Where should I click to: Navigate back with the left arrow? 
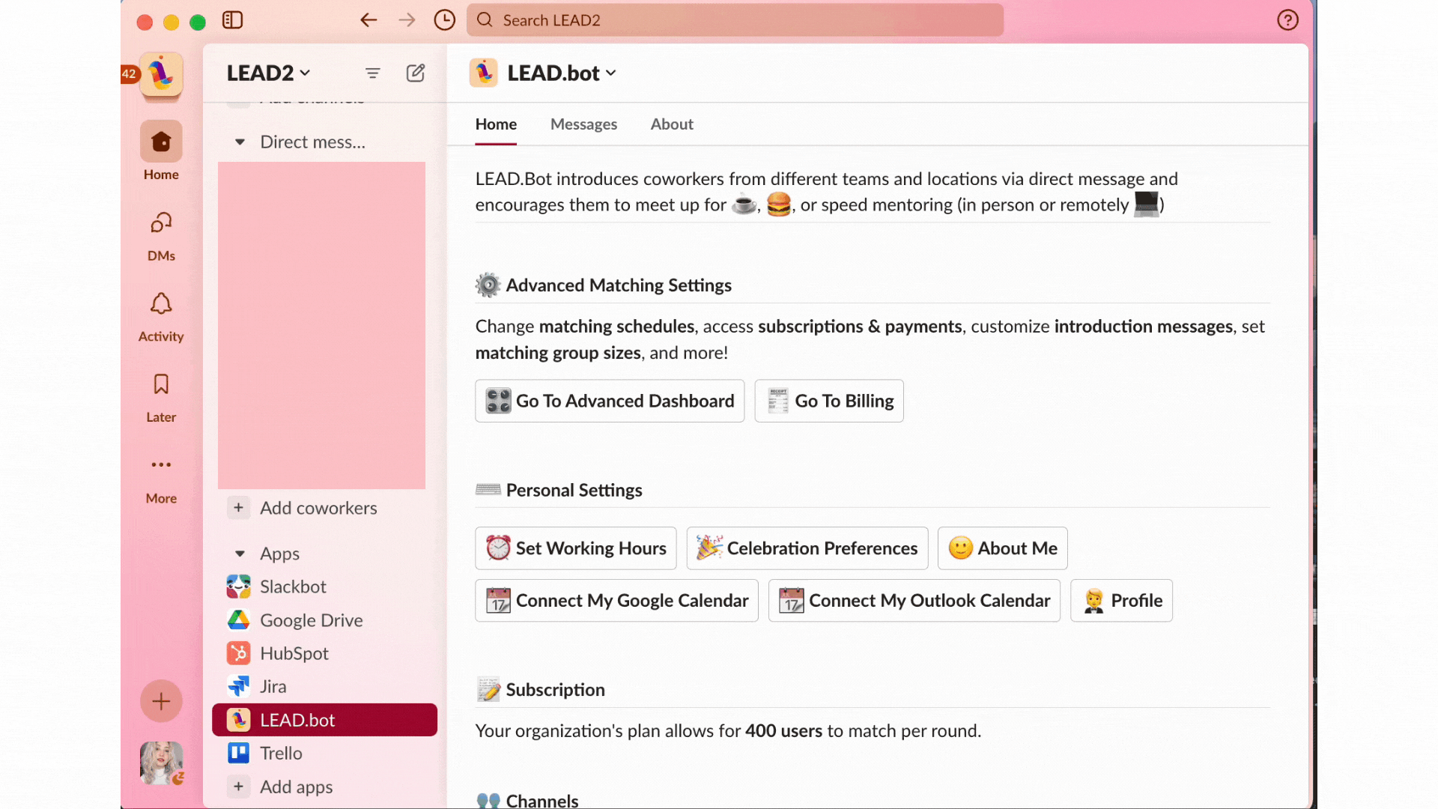coord(368,20)
